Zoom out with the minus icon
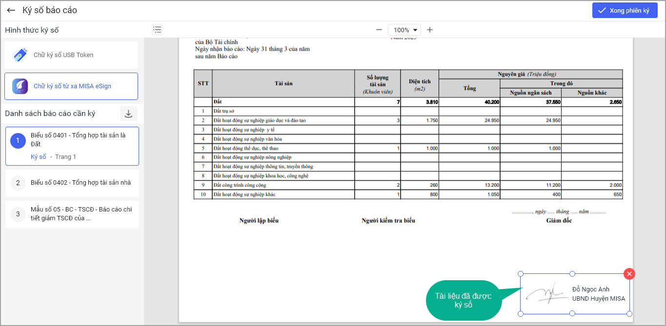 (379, 30)
